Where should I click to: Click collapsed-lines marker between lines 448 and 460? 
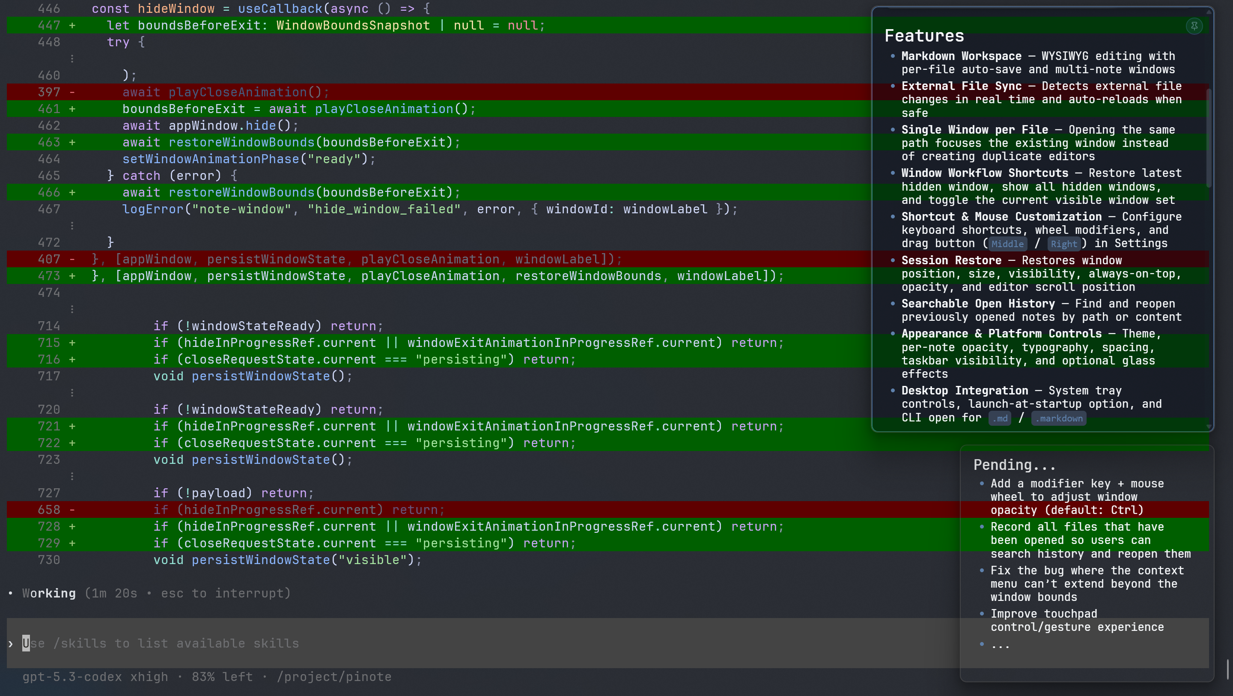pyautogui.click(x=72, y=58)
